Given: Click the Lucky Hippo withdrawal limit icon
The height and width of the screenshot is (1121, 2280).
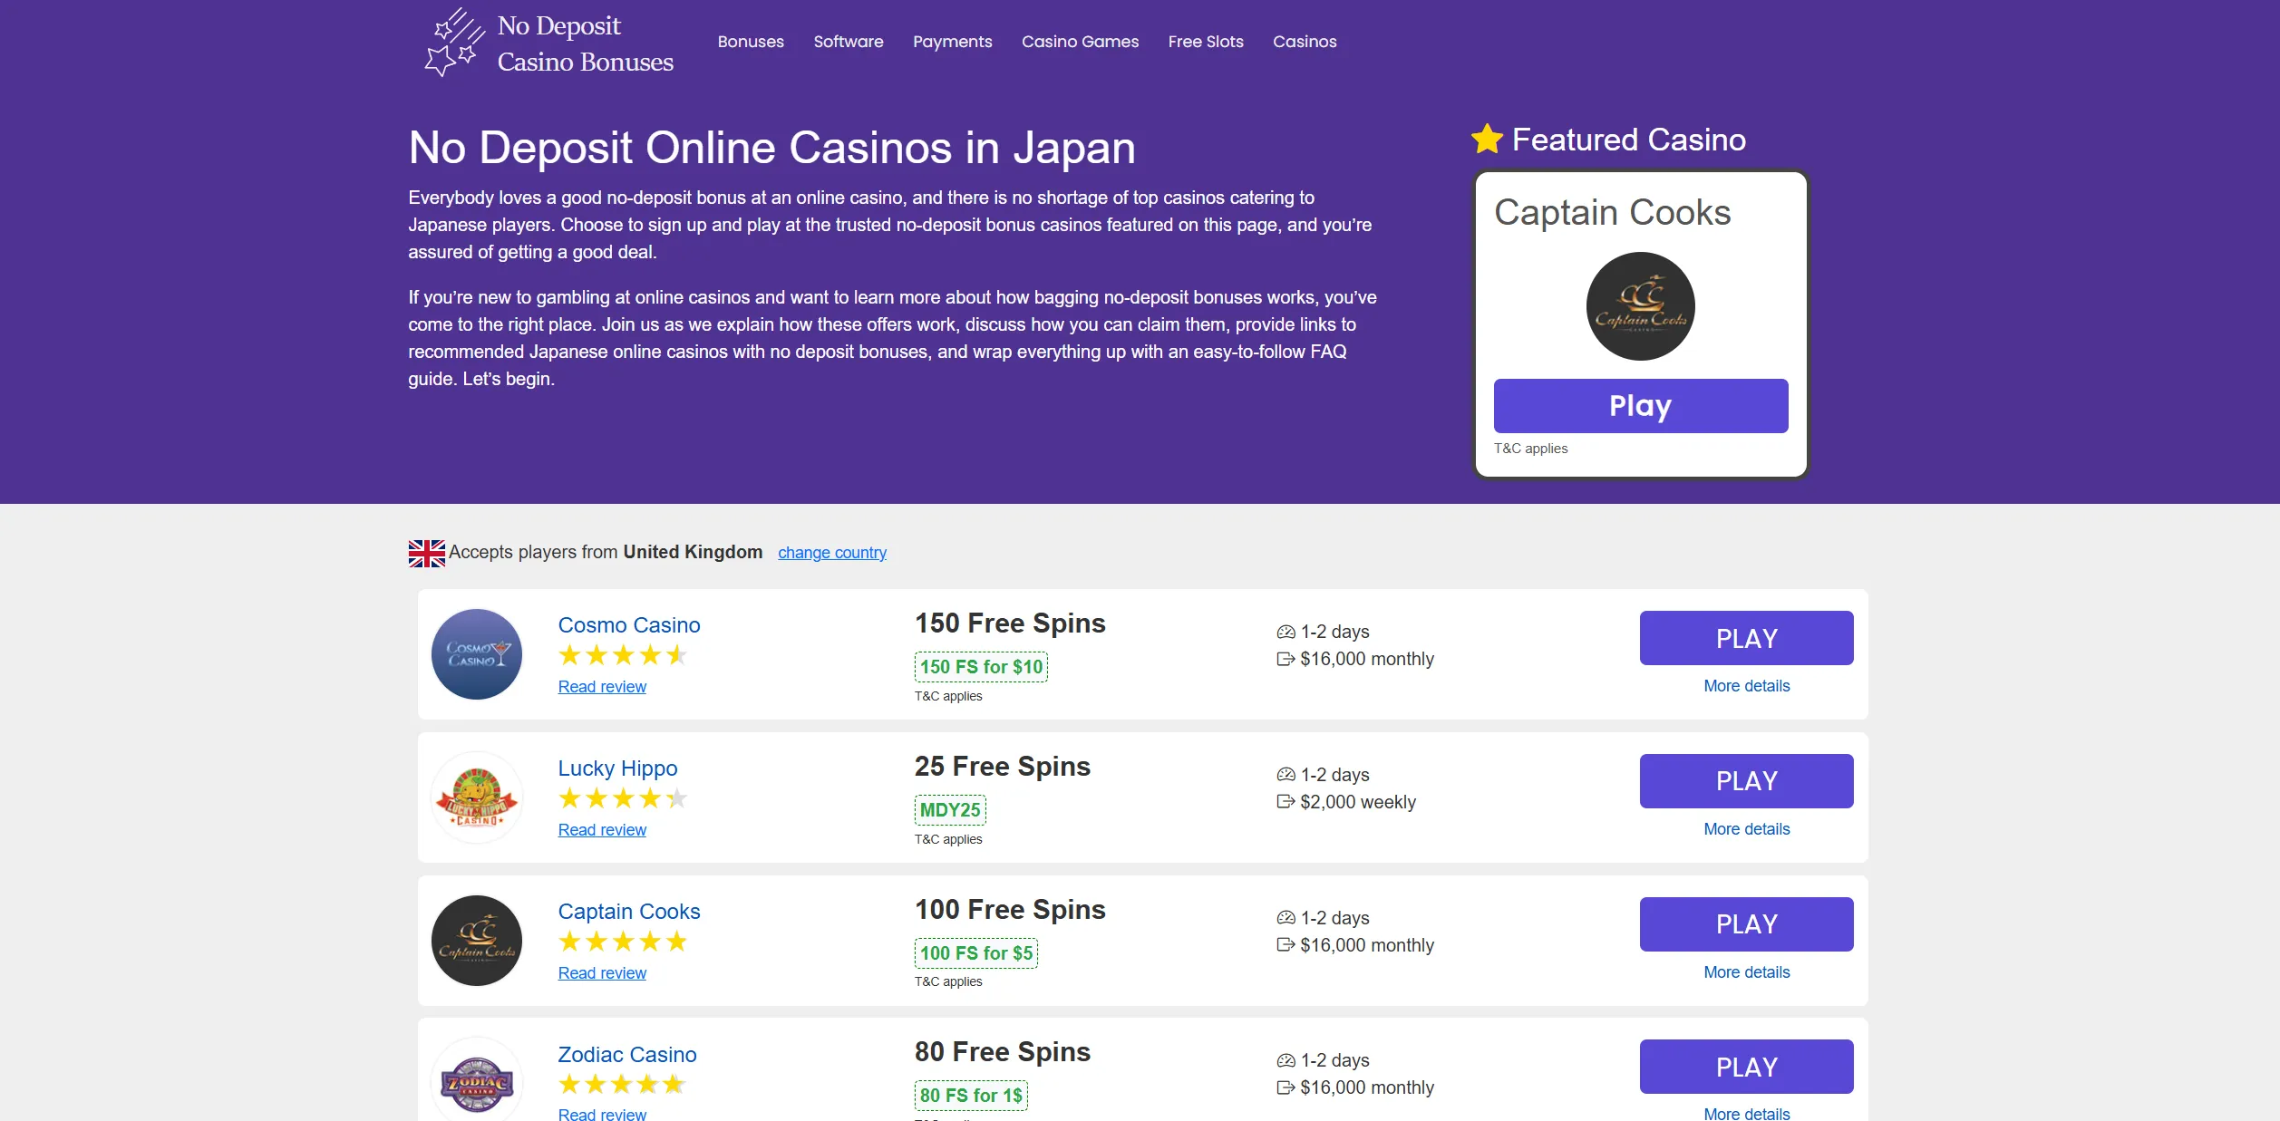Looking at the screenshot, I should [1286, 802].
